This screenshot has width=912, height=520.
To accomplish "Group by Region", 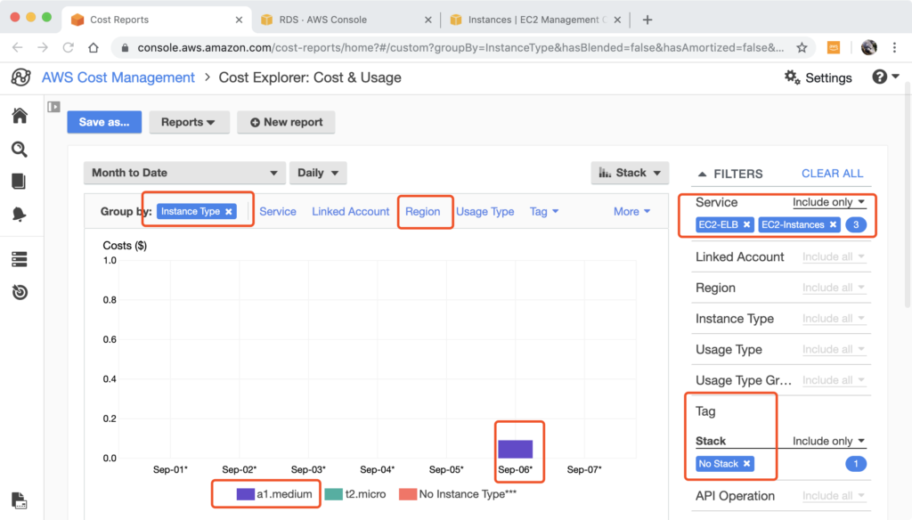I will 423,212.
